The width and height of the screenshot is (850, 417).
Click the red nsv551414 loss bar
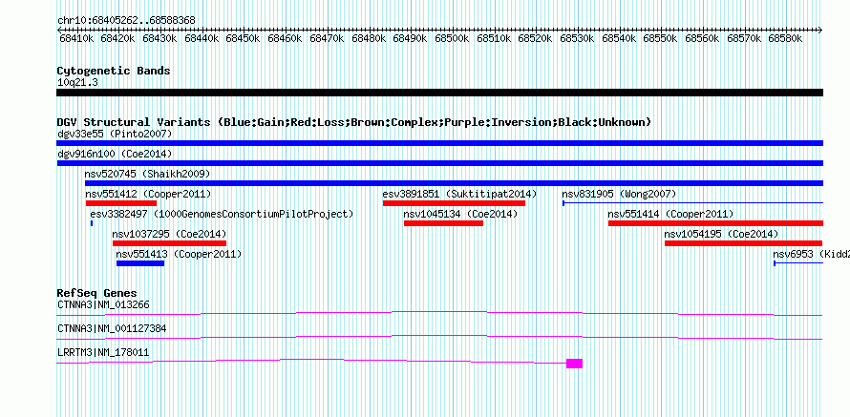coord(715,223)
